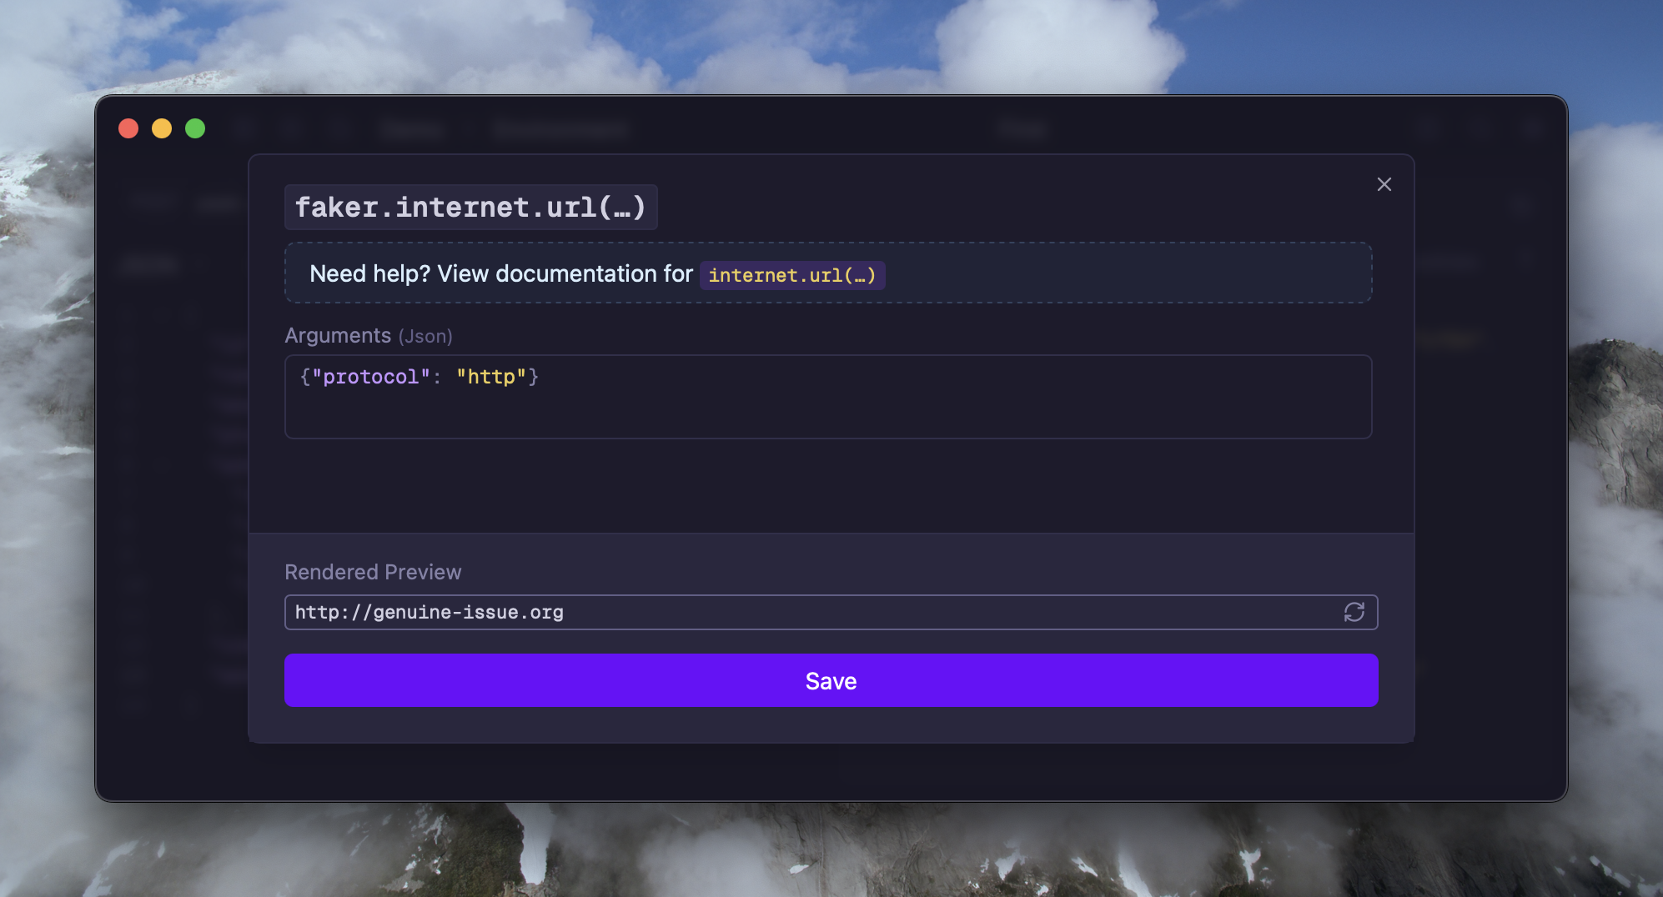Click the closing brace in the arguments JSON
The height and width of the screenshot is (897, 1663).
point(534,377)
